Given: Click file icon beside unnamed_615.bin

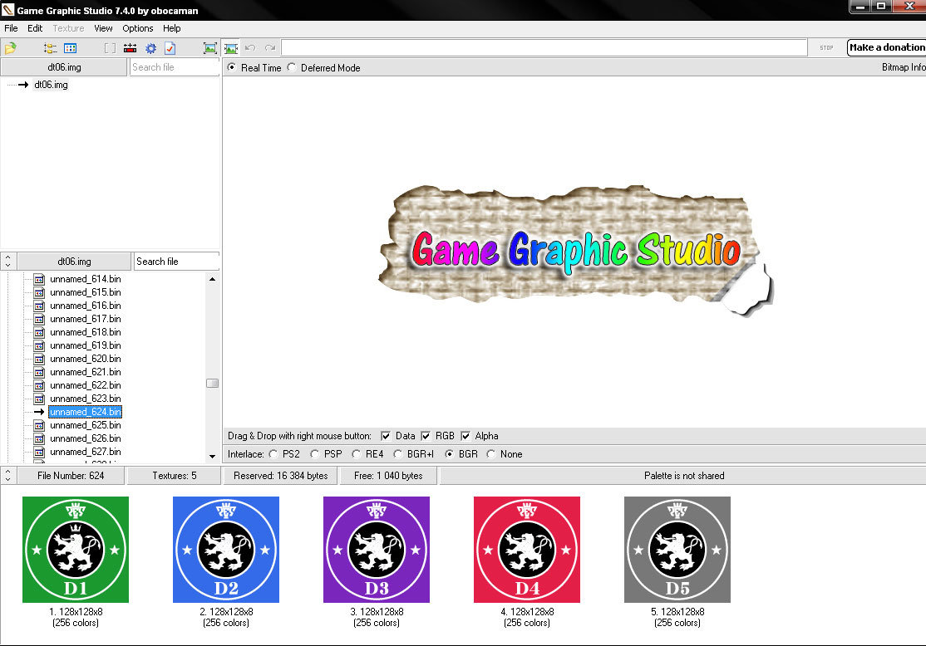Looking at the screenshot, I should (x=39, y=292).
